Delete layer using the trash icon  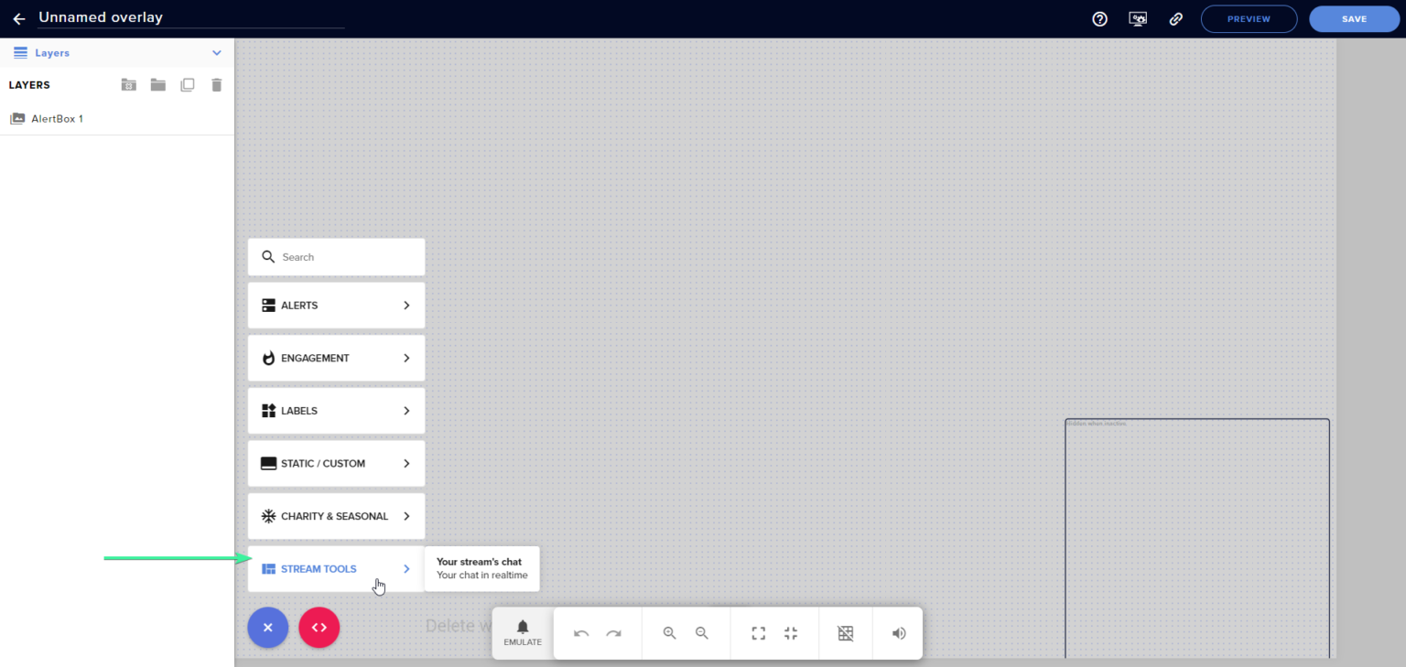pos(216,84)
